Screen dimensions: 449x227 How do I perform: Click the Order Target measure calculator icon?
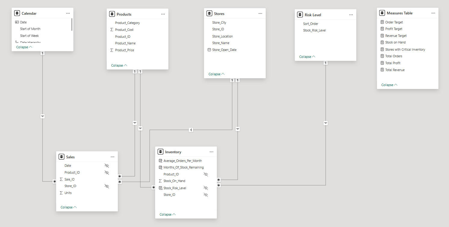pyautogui.click(x=382, y=22)
